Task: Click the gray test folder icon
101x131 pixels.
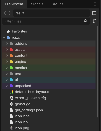Action: 11,74
